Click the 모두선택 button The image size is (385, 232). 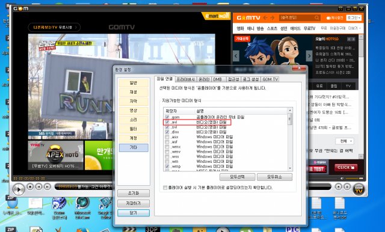(237, 177)
